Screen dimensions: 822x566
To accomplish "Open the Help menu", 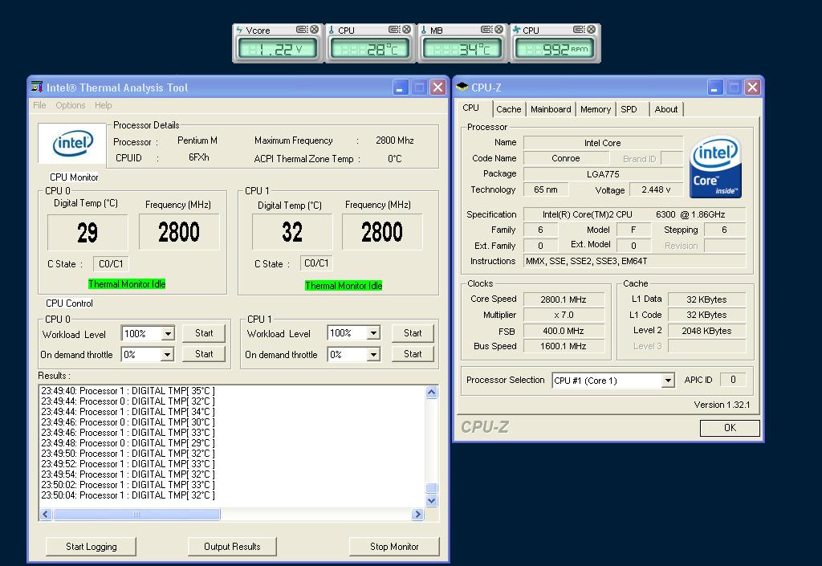I will 104,105.
